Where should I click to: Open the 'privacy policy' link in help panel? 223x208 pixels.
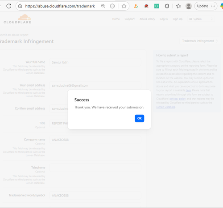[x=178, y=99]
